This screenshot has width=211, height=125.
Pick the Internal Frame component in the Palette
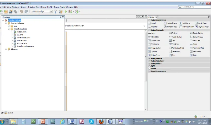[186, 27]
